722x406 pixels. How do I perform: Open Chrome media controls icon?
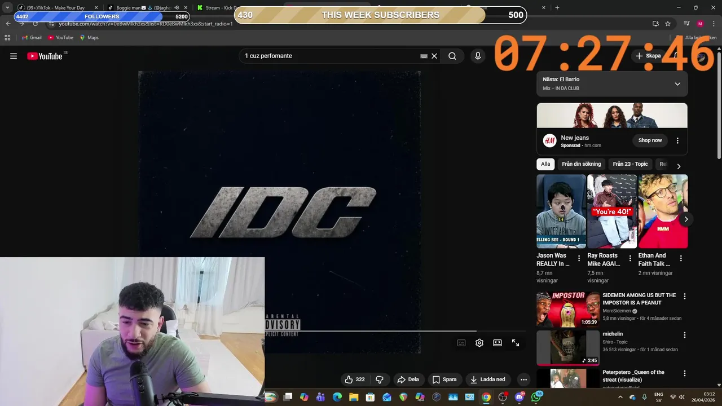(x=686, y=24)
